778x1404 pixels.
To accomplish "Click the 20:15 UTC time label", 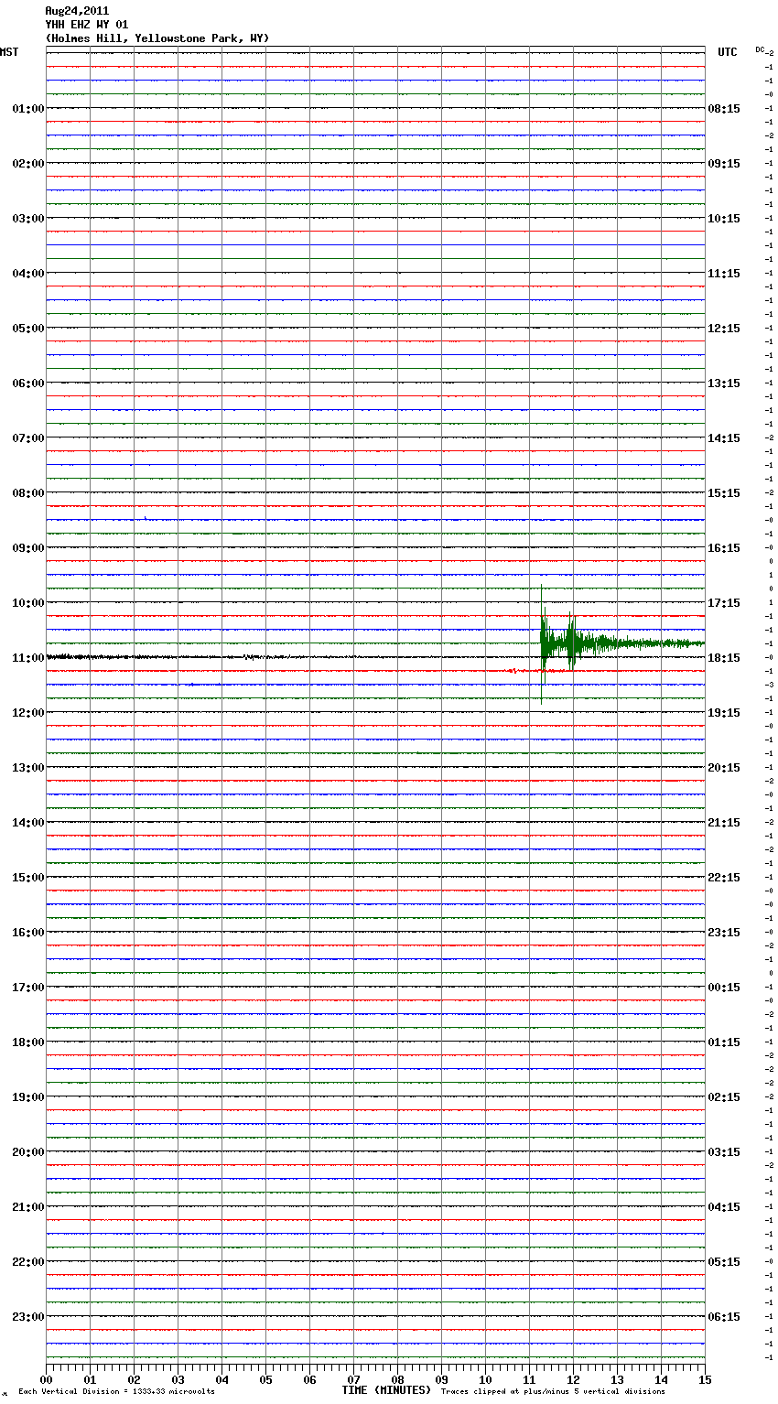I will pyautogui.click(x=724, y=768).
